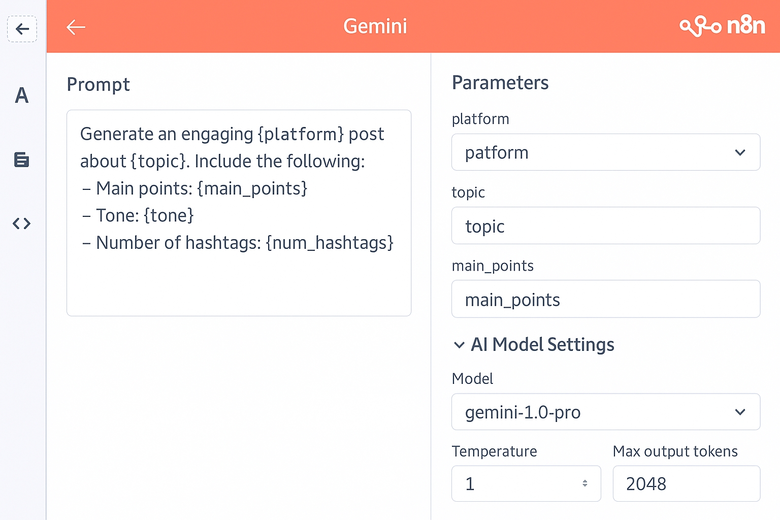
Task: Click the Gemini title in header
Action: tap(375, 26)
